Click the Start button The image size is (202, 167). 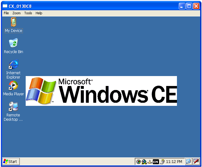[x=11, y=161]
